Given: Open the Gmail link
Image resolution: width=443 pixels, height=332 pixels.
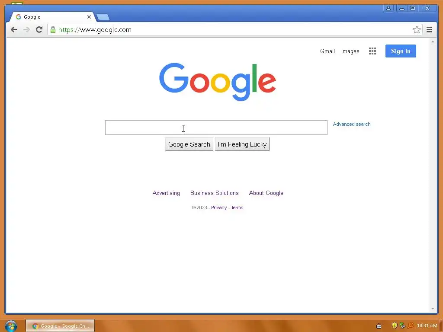Looking at the screenshot, I should point(327,51).
